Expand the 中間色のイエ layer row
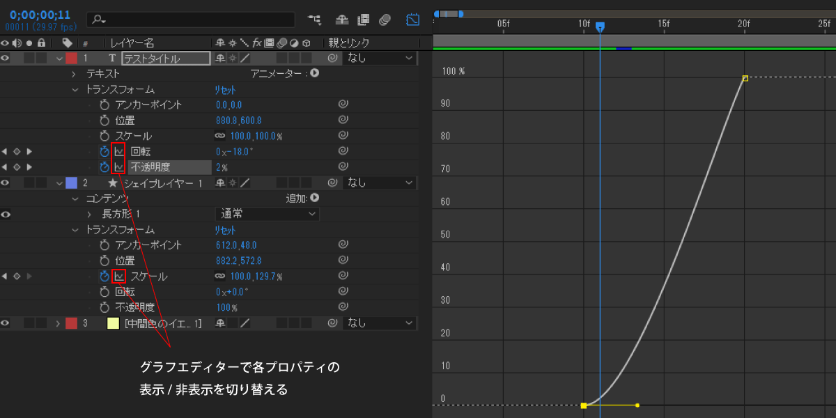This screenshot has width=836, height=418. 59,323
